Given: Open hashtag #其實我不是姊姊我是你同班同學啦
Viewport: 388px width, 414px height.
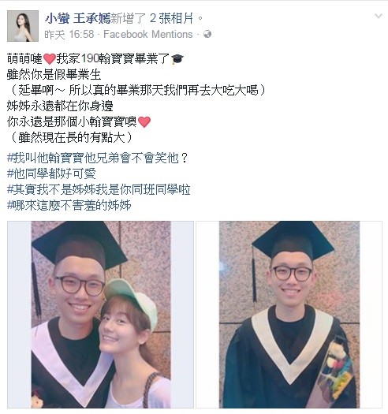Looking at the screenshot, I should point(99,189).
